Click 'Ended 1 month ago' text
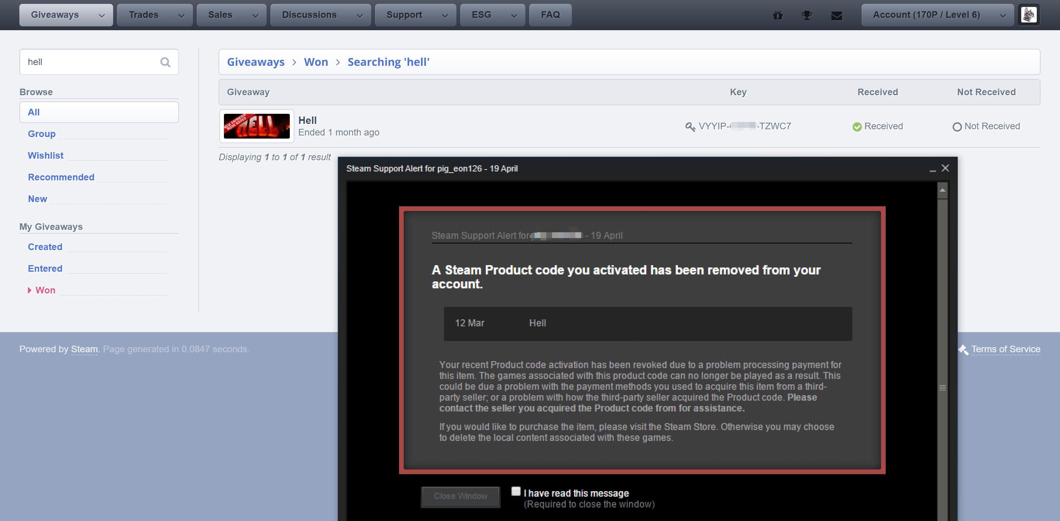The width and height of the screenshot is (1060, 521). click(339, 133)
